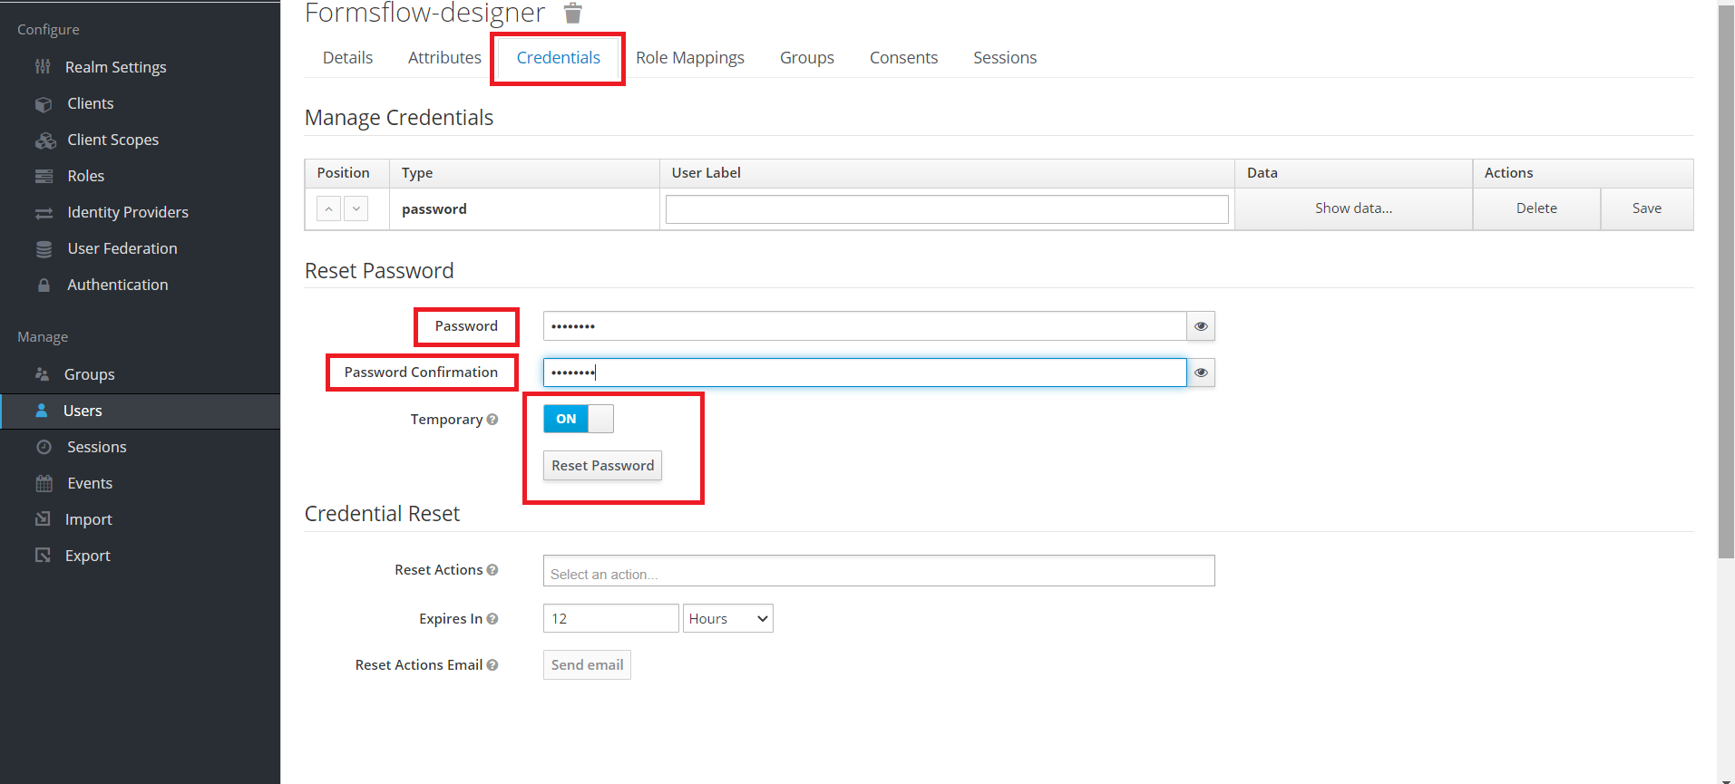Screen dimensions: 1735x784
Task: Open the Reset Actions select box
Action: coord(879,571)
